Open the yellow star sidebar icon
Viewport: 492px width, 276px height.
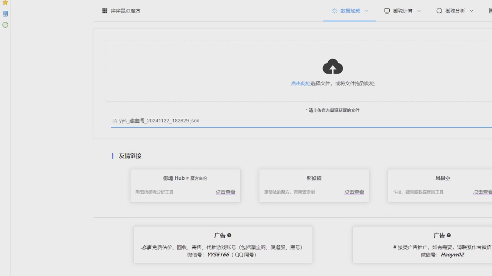point(5,3)
